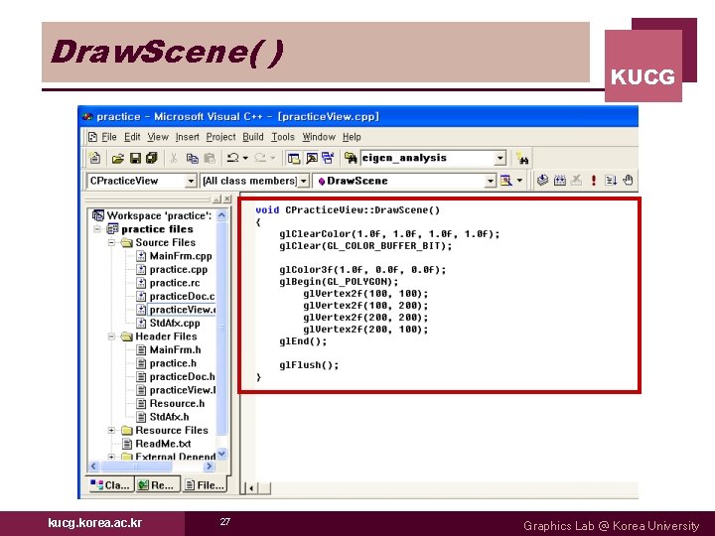
Task: Click the WizardBar actions wand icon
Action: click(x=506, y=181)
